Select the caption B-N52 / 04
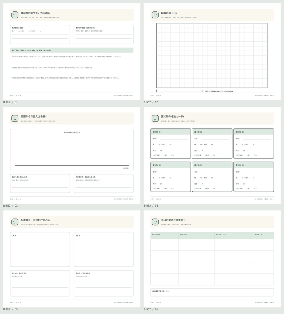 click(x=151, y=206)
